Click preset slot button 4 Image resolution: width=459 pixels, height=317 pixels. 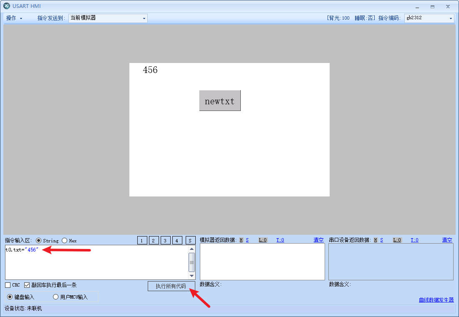click(x=177, y=240)
